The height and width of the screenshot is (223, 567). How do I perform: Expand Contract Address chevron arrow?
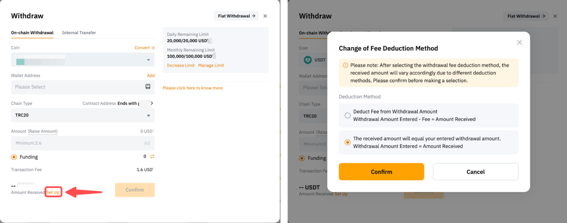152,103
